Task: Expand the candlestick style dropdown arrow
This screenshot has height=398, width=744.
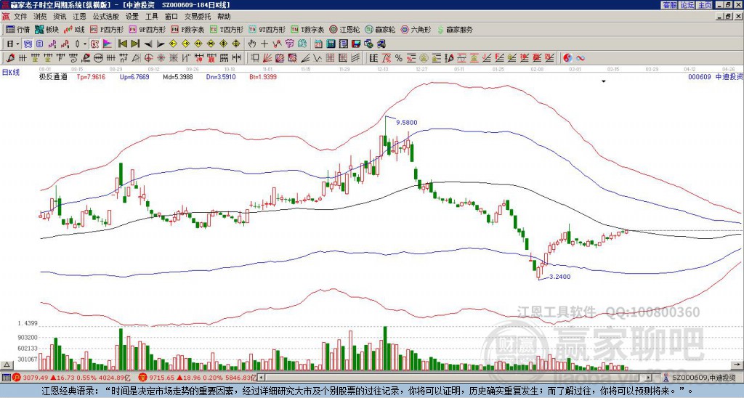Action: (85, 44)
